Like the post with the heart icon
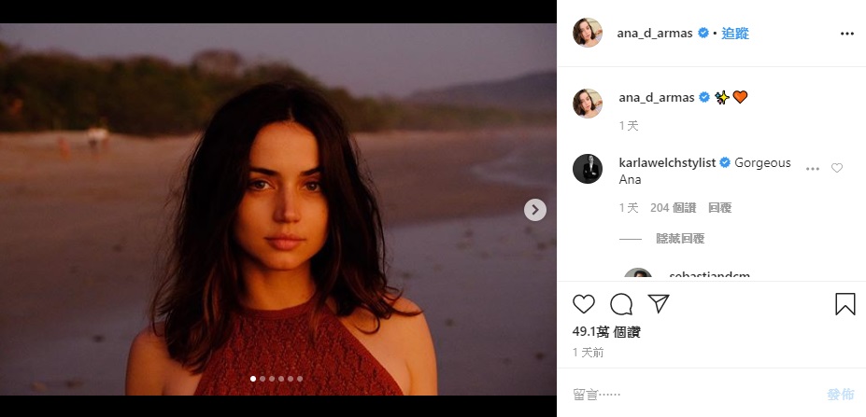This screenshot has width=866, height=417. point(583,304)
